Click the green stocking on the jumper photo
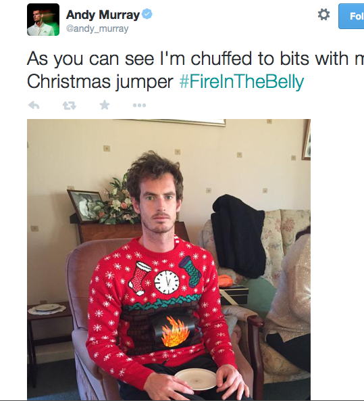Screen dimensions: 364x401 click(x=190, y=271)
